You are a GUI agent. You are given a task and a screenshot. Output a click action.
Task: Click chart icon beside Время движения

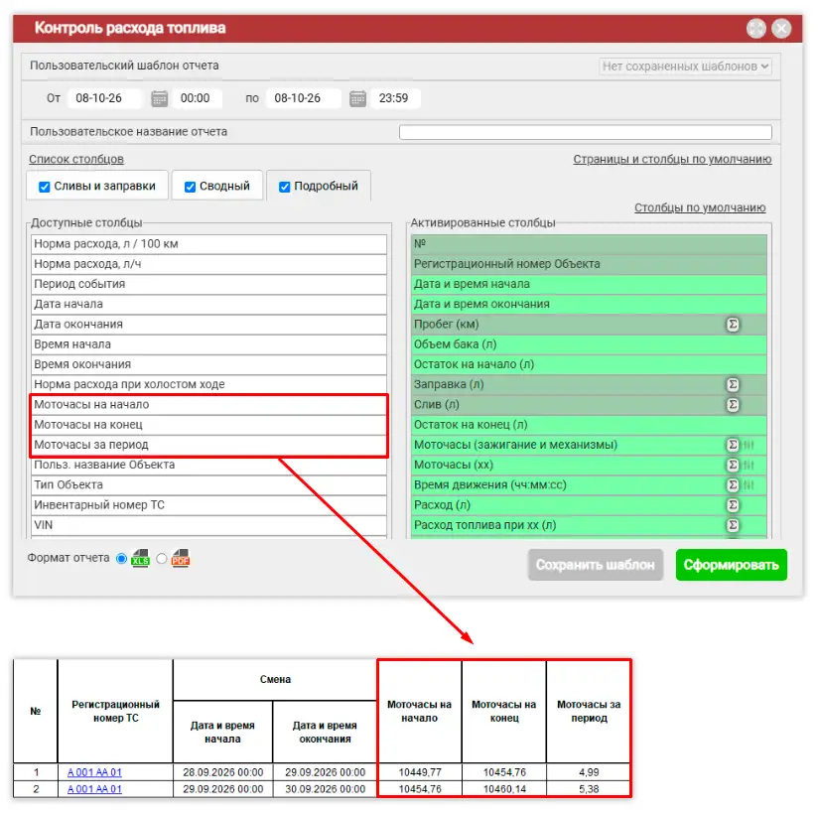click(749, 485)
